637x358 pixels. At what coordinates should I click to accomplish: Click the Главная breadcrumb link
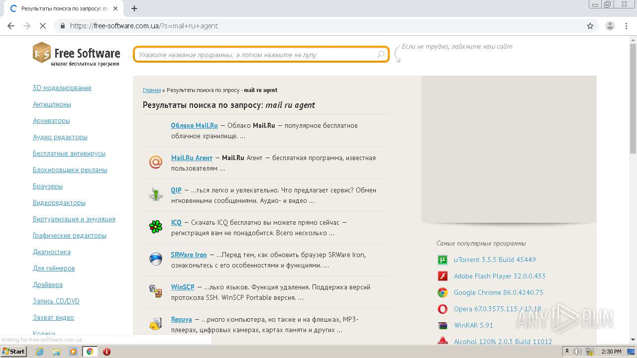click(152, 90)
